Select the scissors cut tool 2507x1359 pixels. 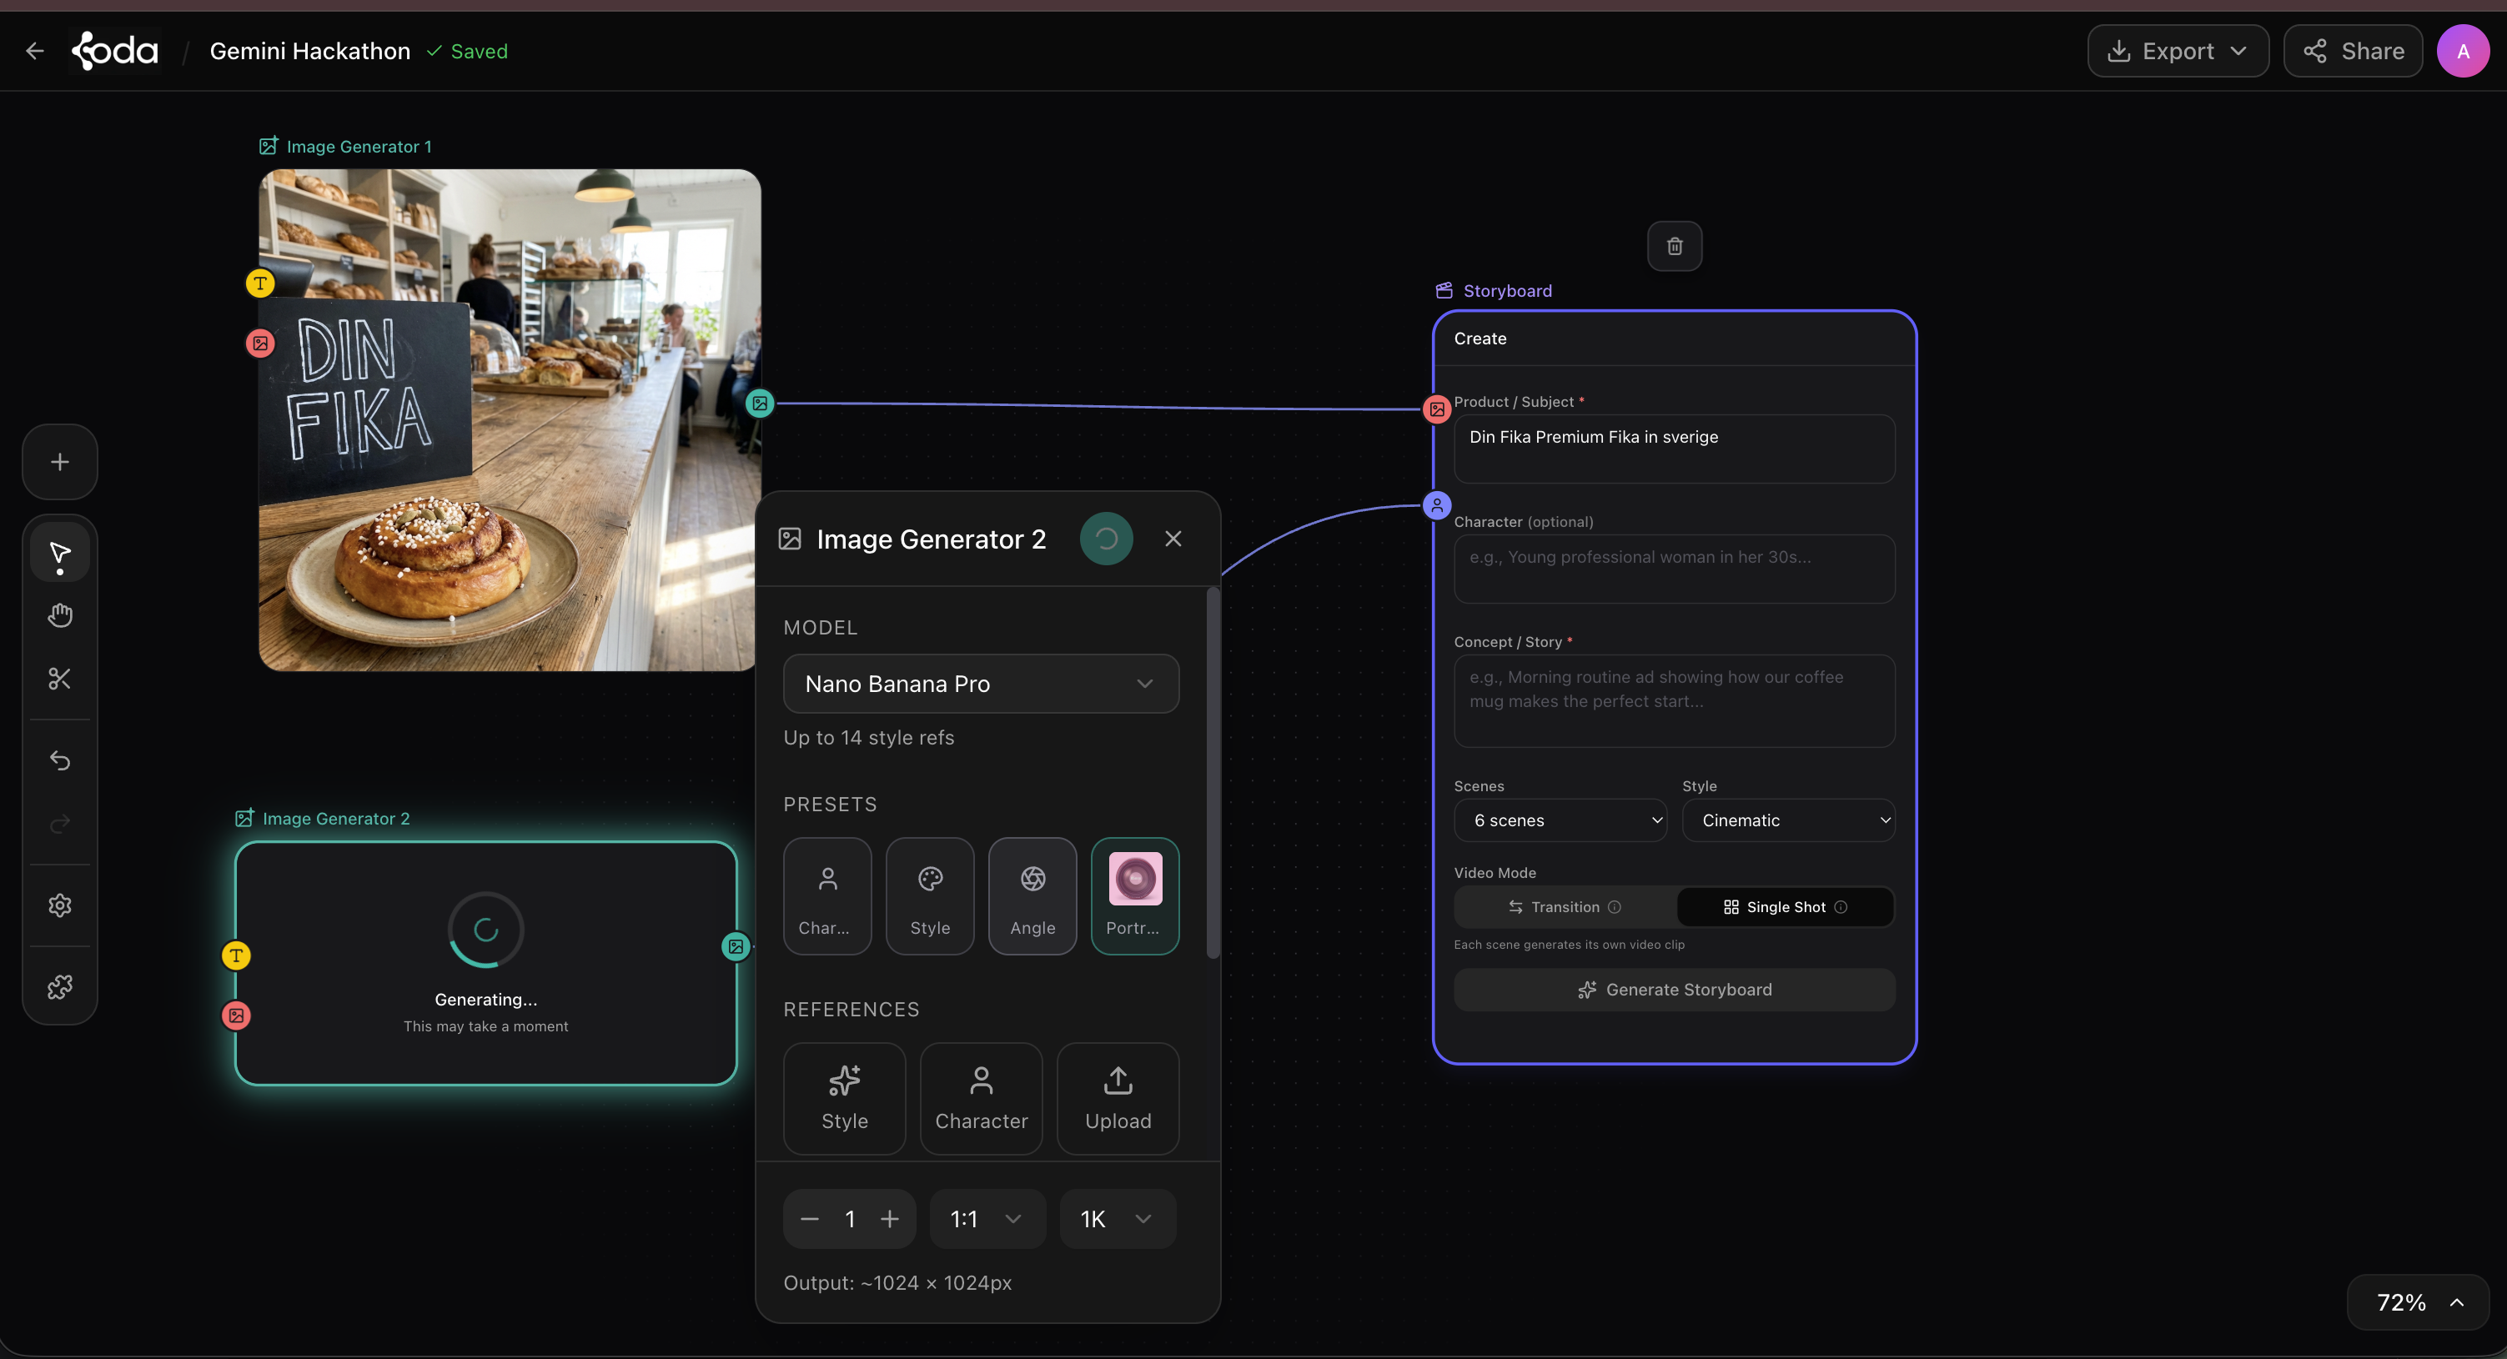(x=60, y=679)
